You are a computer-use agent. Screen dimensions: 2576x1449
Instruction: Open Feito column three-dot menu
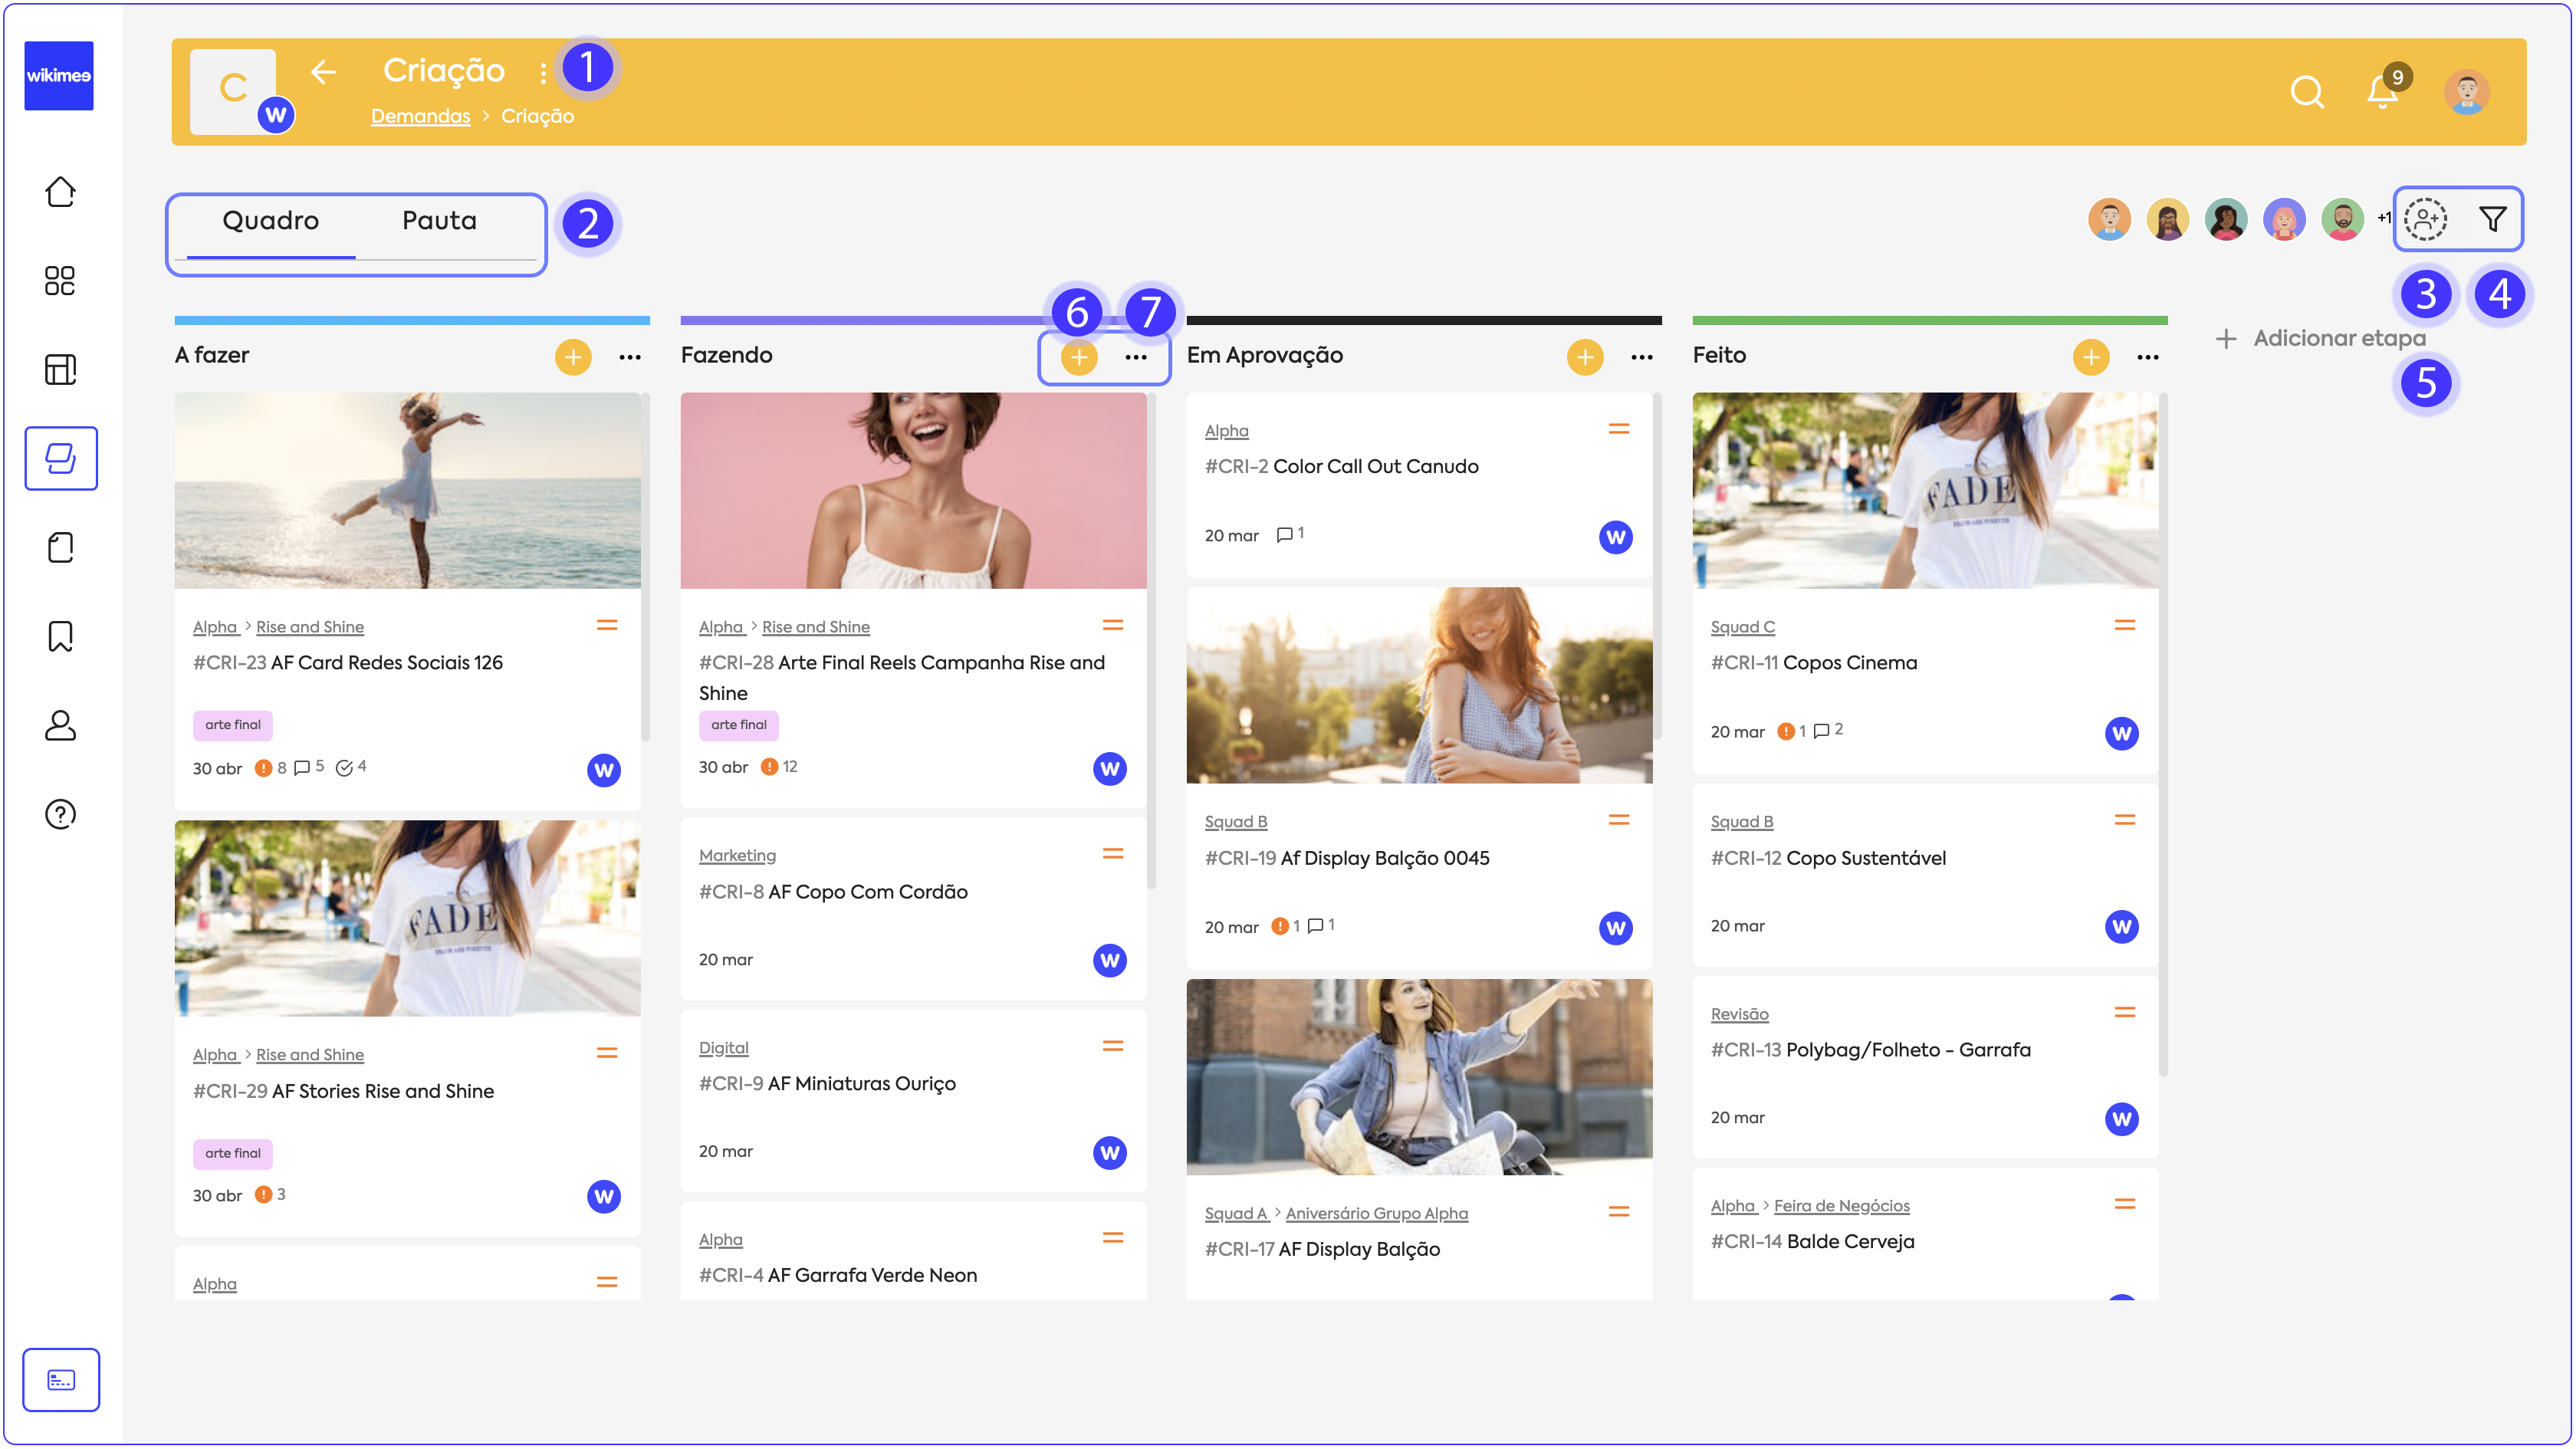(2147, 357)
